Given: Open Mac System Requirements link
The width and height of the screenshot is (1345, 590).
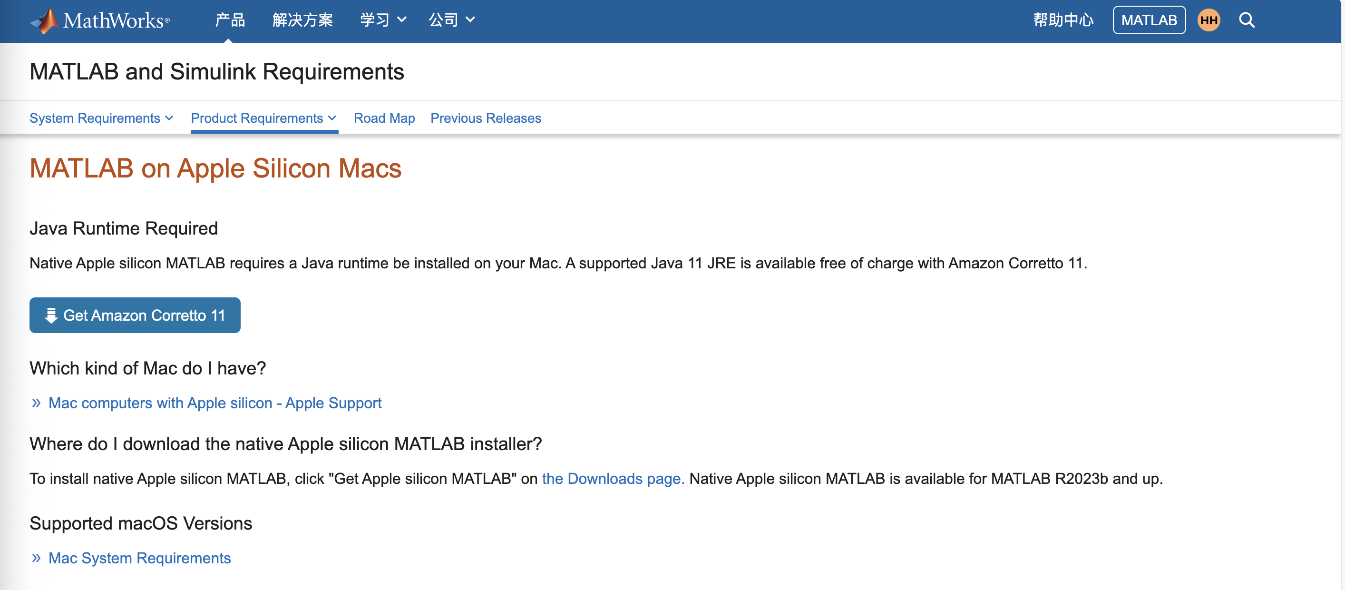Looking at the screenshot, I should tap(139, 558).
